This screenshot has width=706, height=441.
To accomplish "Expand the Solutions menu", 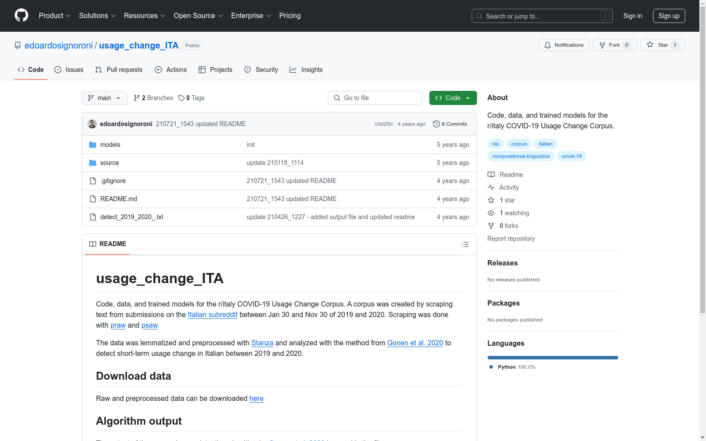I will (97, 16).
